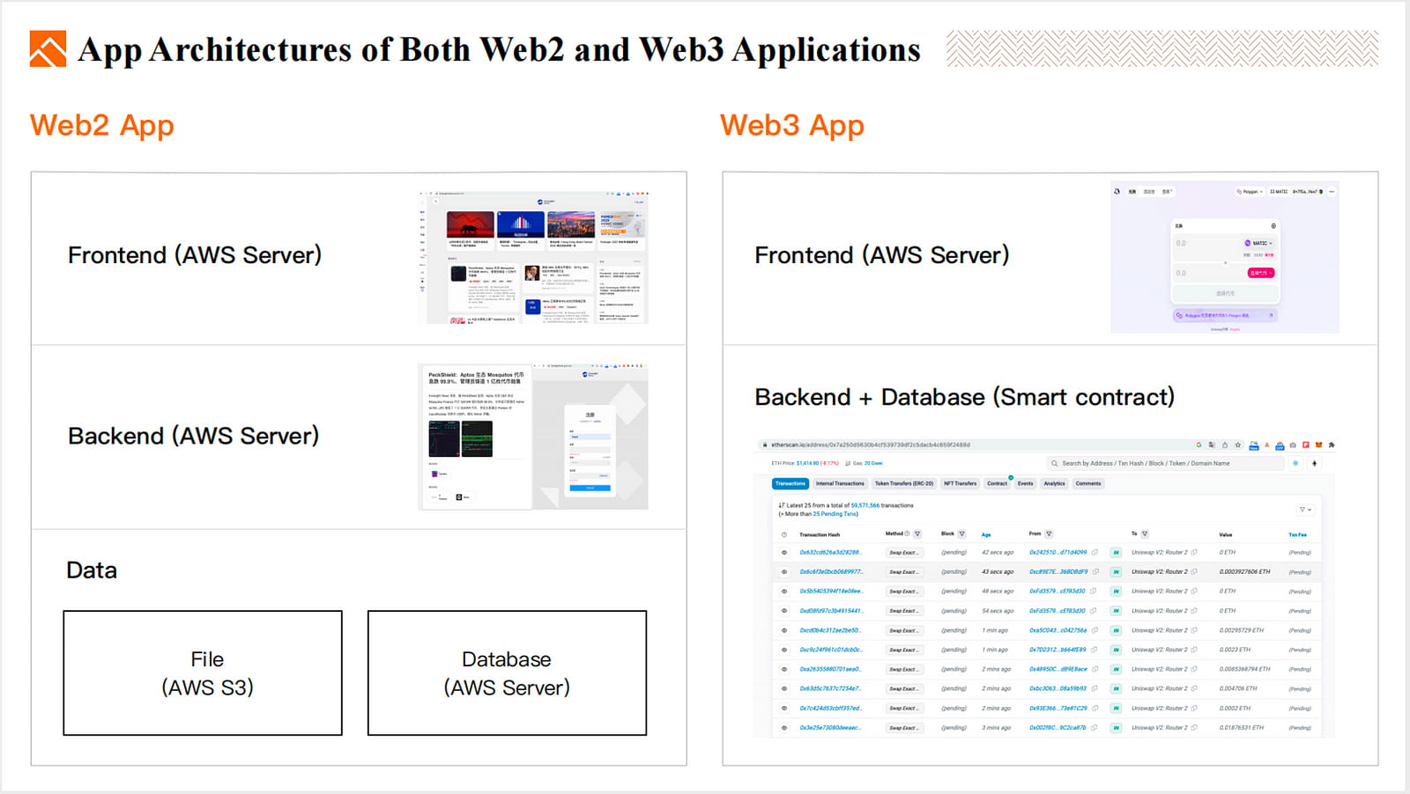Open the three-dots menu in Uniswap header
Screen dimensions: 1410x794
(1332, 191)
